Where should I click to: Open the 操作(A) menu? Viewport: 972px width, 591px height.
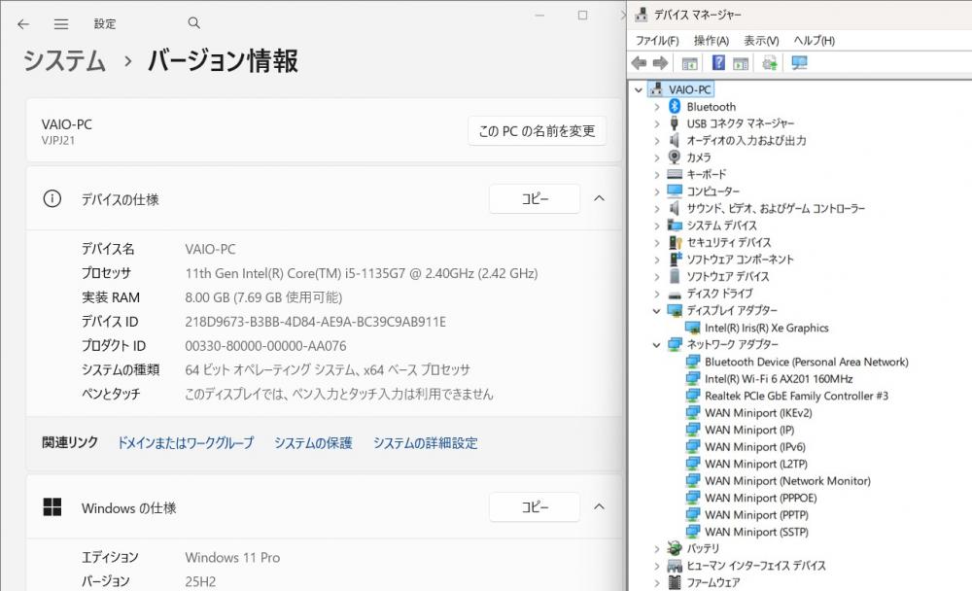[712, 40]
